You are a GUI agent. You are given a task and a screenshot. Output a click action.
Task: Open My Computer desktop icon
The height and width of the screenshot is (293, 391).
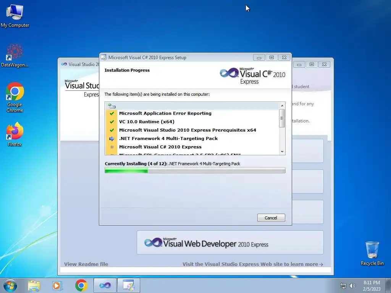click(x=15, y=15)
